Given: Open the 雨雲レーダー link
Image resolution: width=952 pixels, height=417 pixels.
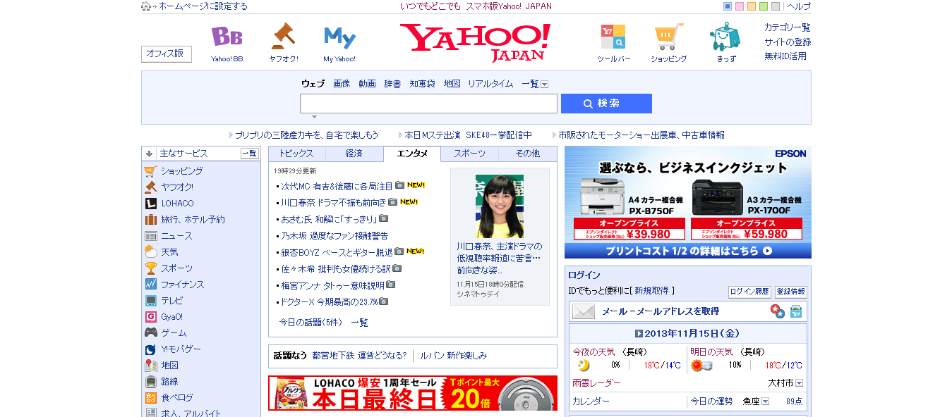Looking at the screenshot, I should 597,383.
